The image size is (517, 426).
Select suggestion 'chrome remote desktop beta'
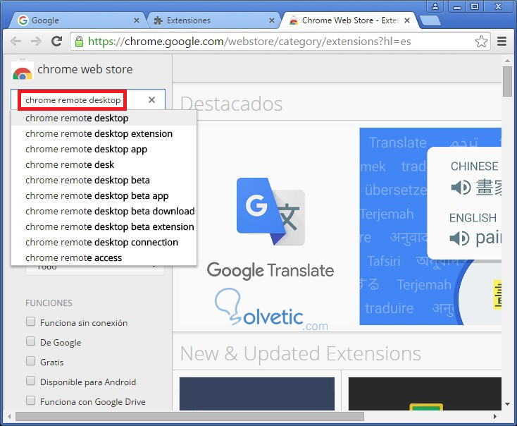tap(104, 180)
